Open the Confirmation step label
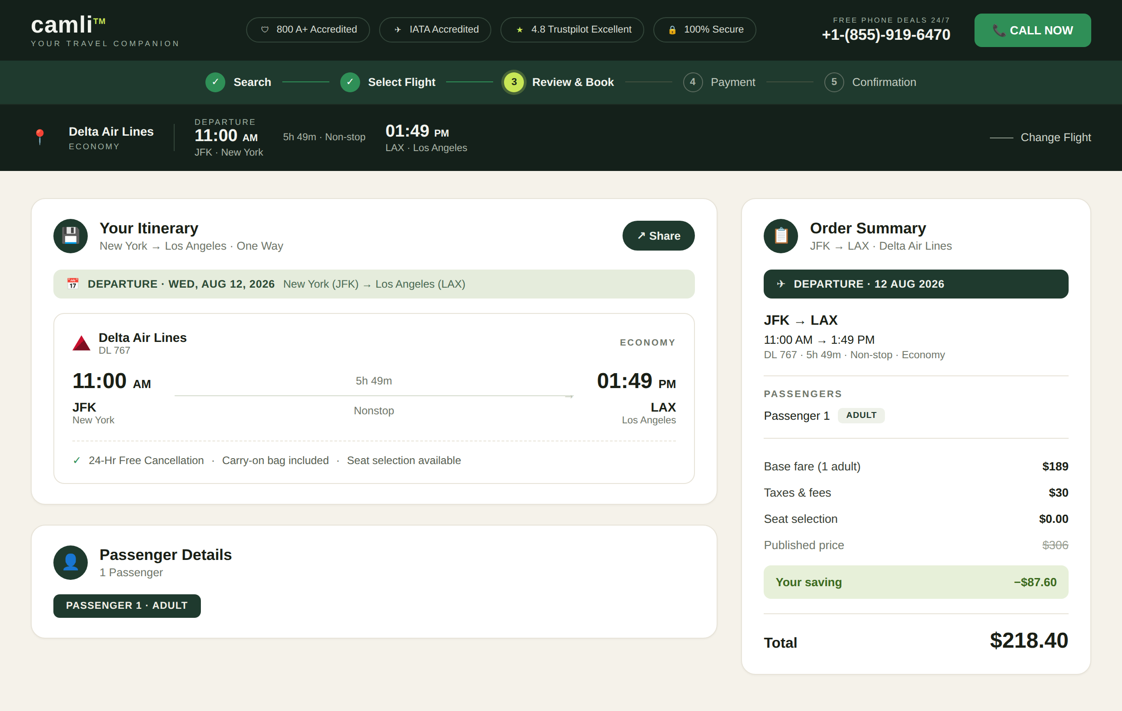Image resolution: width=1122 pixels, height=711 pixels. (x=884, y=82)
